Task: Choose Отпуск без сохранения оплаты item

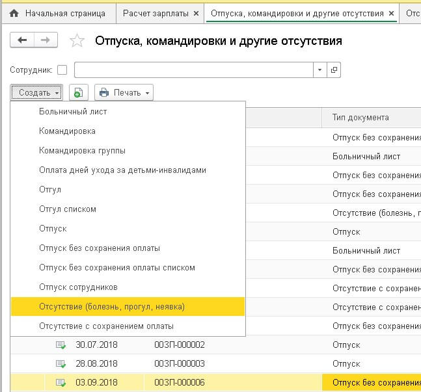Action: (x=128, y=248)
